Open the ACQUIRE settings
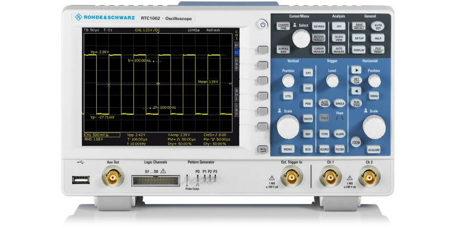The height and width of the screenshot is (228, 456). 374,149
